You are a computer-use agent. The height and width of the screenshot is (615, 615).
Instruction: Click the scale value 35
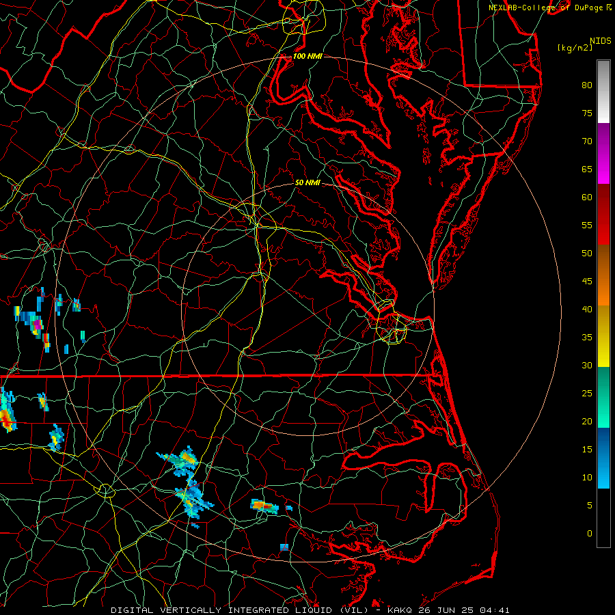(x=587, y=338)
